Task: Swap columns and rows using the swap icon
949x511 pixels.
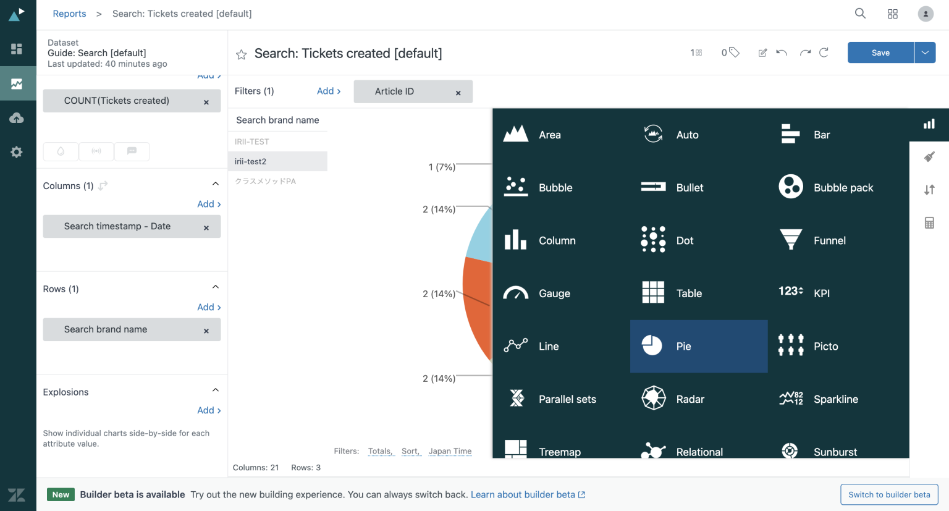Action: [x=103, y=185]
